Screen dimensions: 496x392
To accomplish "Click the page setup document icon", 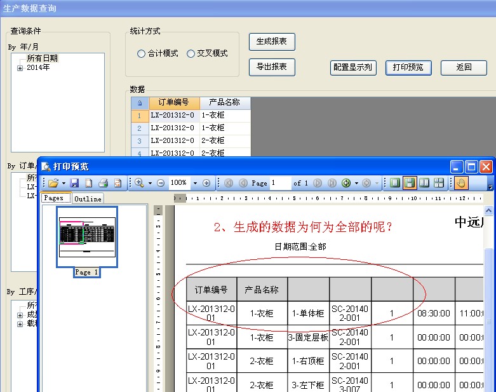I will pyautogui.click(x=88, y=183).
